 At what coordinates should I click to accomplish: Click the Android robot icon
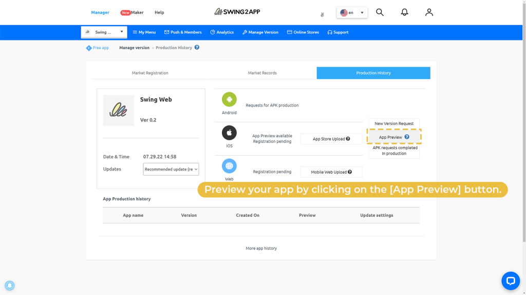point(229,99)
